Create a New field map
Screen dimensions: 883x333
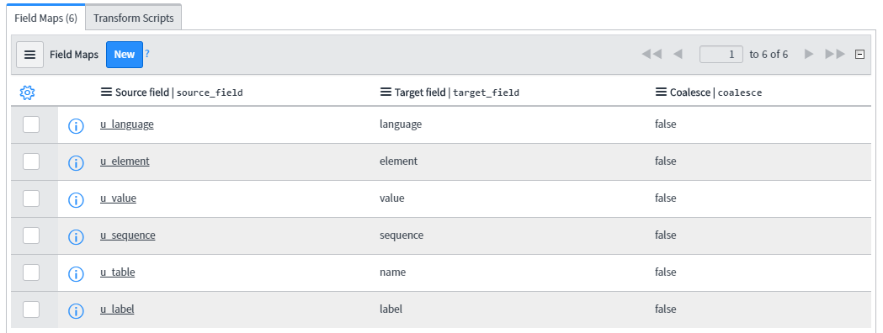point(125,55)
